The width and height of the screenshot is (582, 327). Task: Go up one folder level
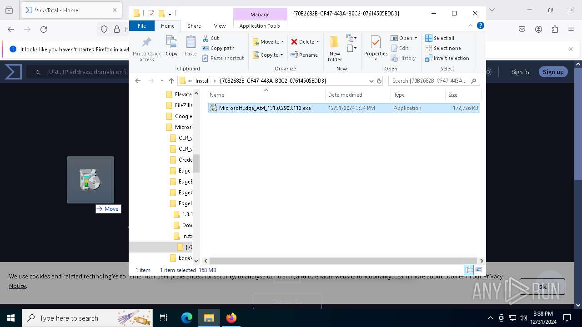pyautogui.click(x=171, y=81)
